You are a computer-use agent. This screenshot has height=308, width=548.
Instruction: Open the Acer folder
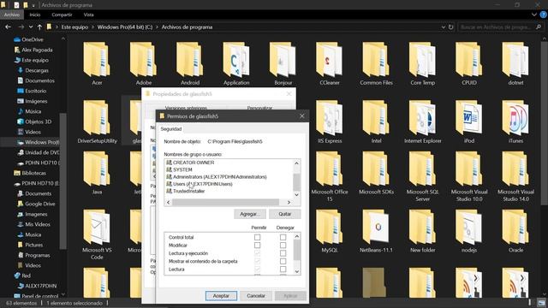pyautogui.click(x=97, y=63)
